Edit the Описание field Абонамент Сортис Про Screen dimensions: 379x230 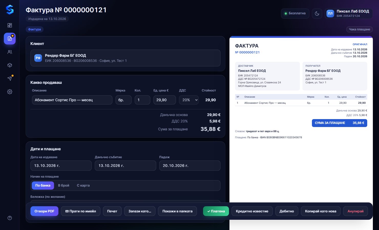[x=72, y=100]
